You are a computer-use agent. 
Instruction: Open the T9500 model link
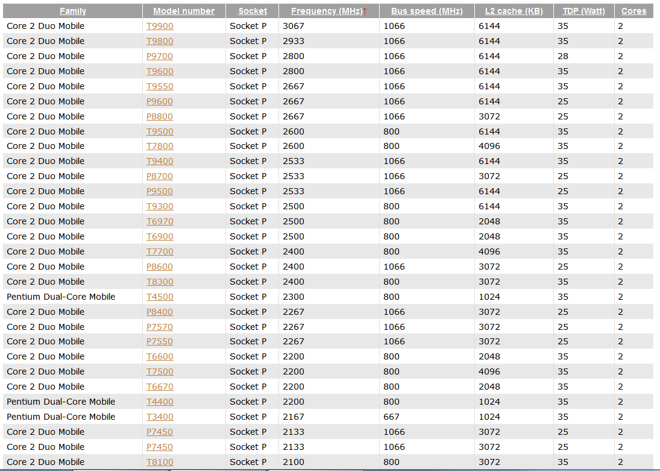(160, 132)
